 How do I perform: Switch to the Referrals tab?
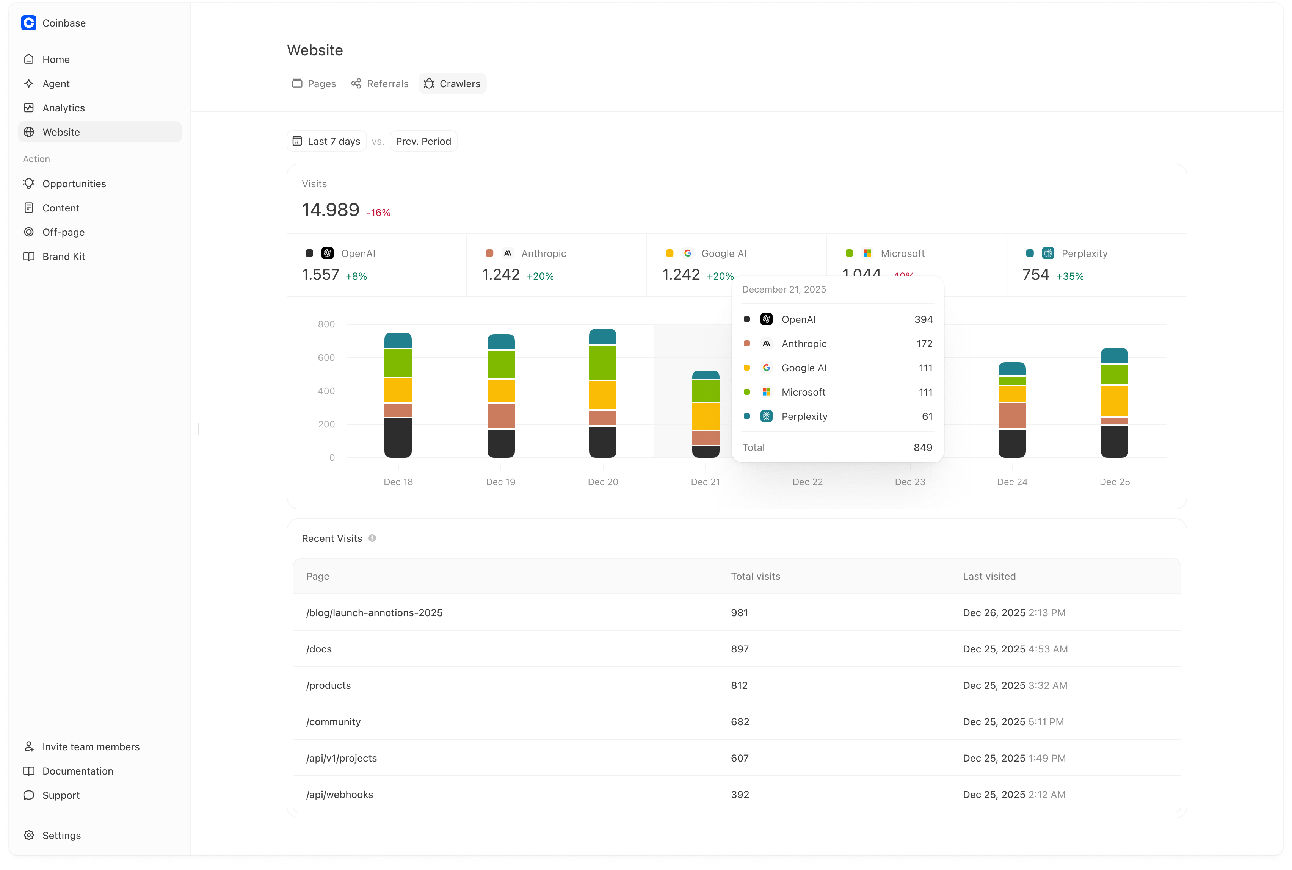[379, 83]
